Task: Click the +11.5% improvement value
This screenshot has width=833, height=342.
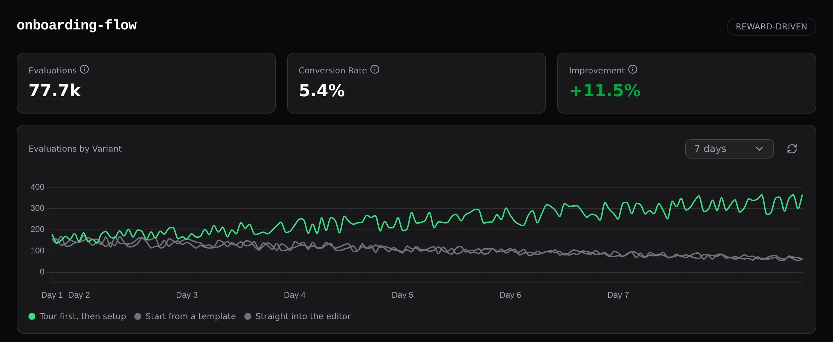Action: (605, 91)
